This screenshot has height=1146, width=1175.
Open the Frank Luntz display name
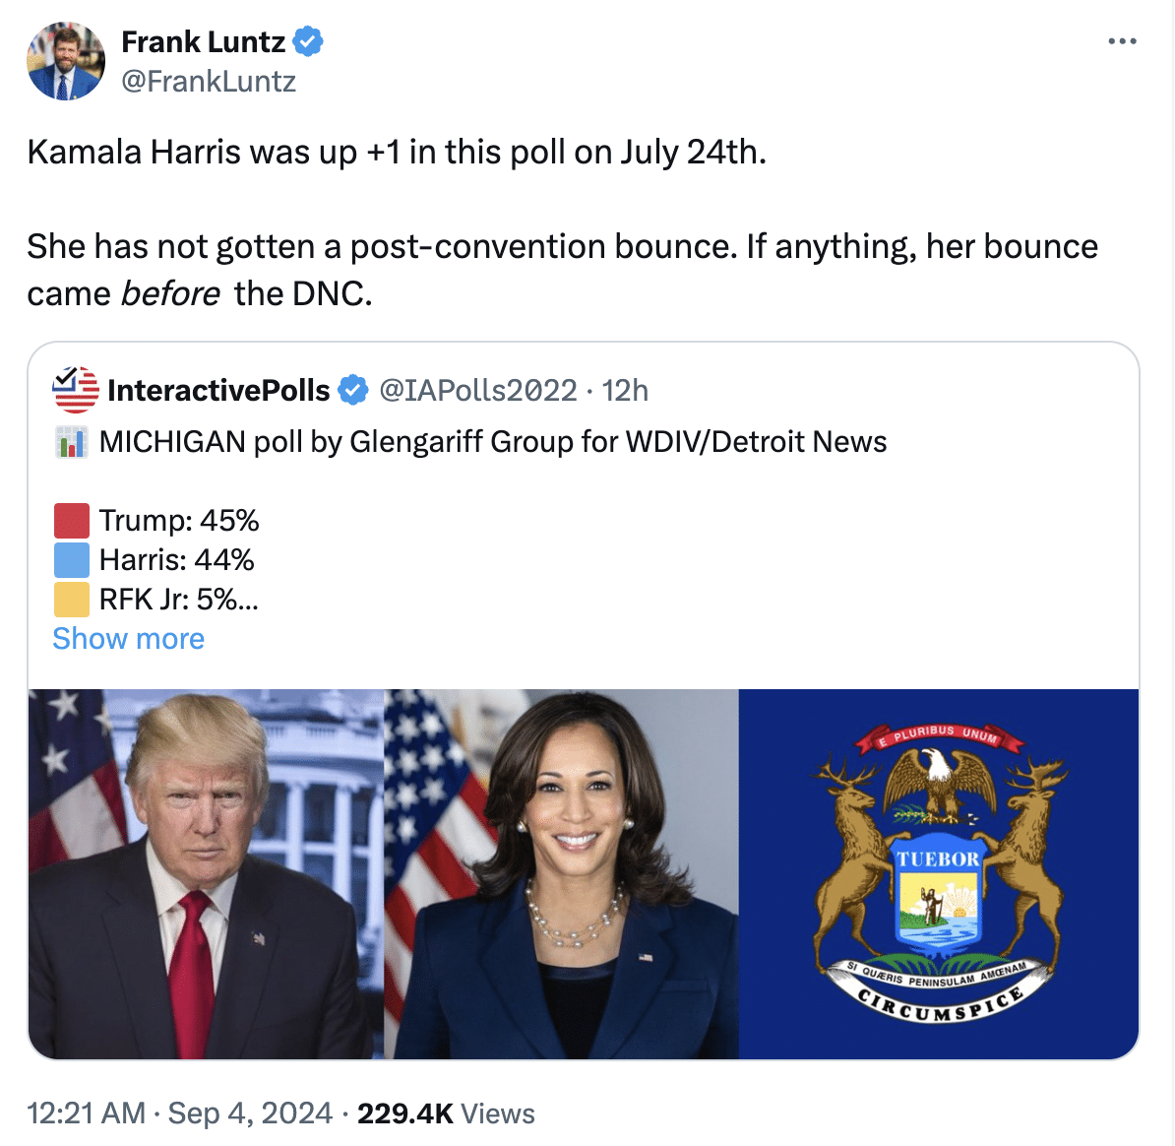pyautogui.click(x=203, y=42)
